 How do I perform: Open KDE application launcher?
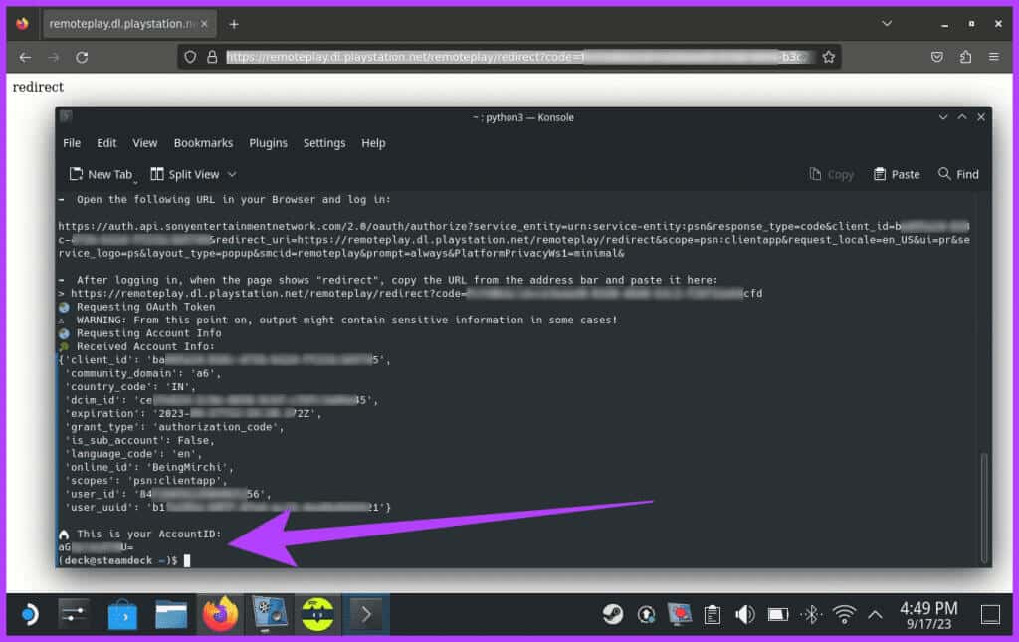(x=28, y=614)
